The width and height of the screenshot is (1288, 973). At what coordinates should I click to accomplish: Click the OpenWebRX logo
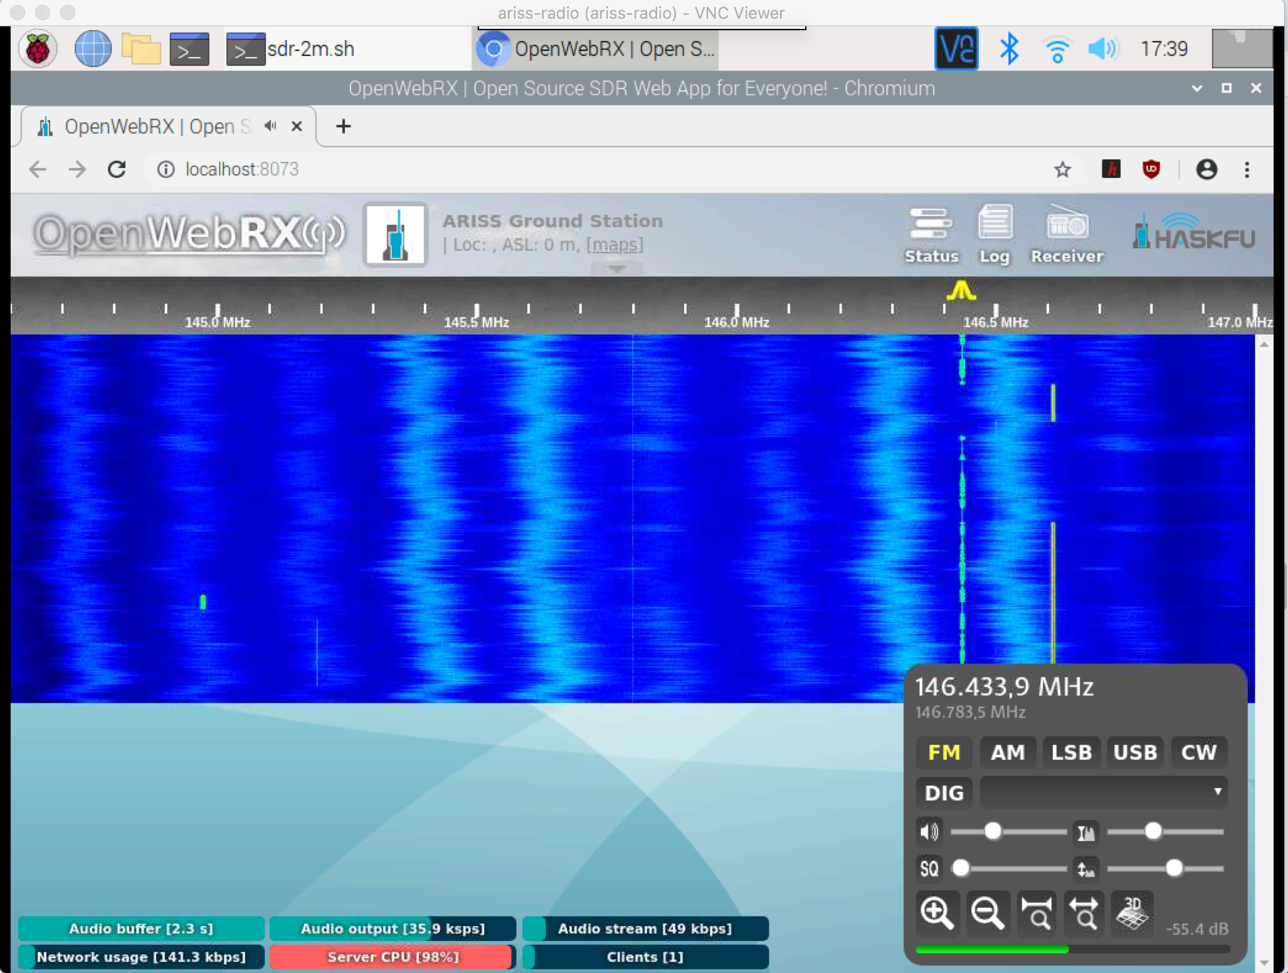[x=188, y=234]
